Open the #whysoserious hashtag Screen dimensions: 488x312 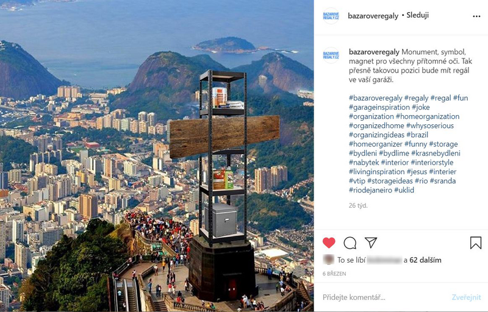coord(430,126)
